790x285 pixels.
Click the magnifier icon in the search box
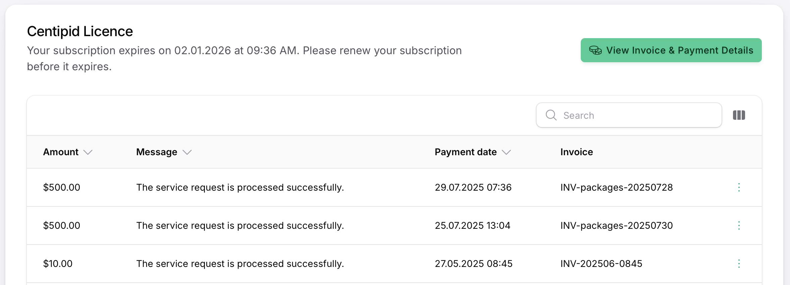(x=551, y=115)
